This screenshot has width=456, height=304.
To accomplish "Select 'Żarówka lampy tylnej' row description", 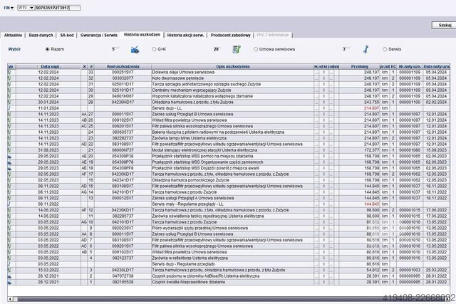I will tap(233, 138).
